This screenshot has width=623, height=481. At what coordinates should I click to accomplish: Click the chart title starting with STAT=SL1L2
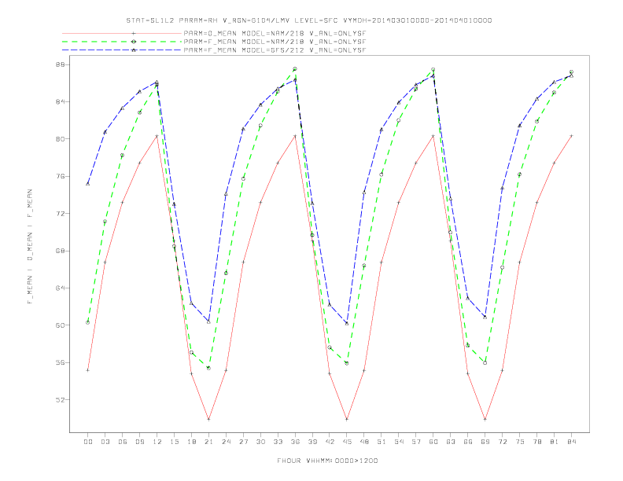[x=308, y=20]
